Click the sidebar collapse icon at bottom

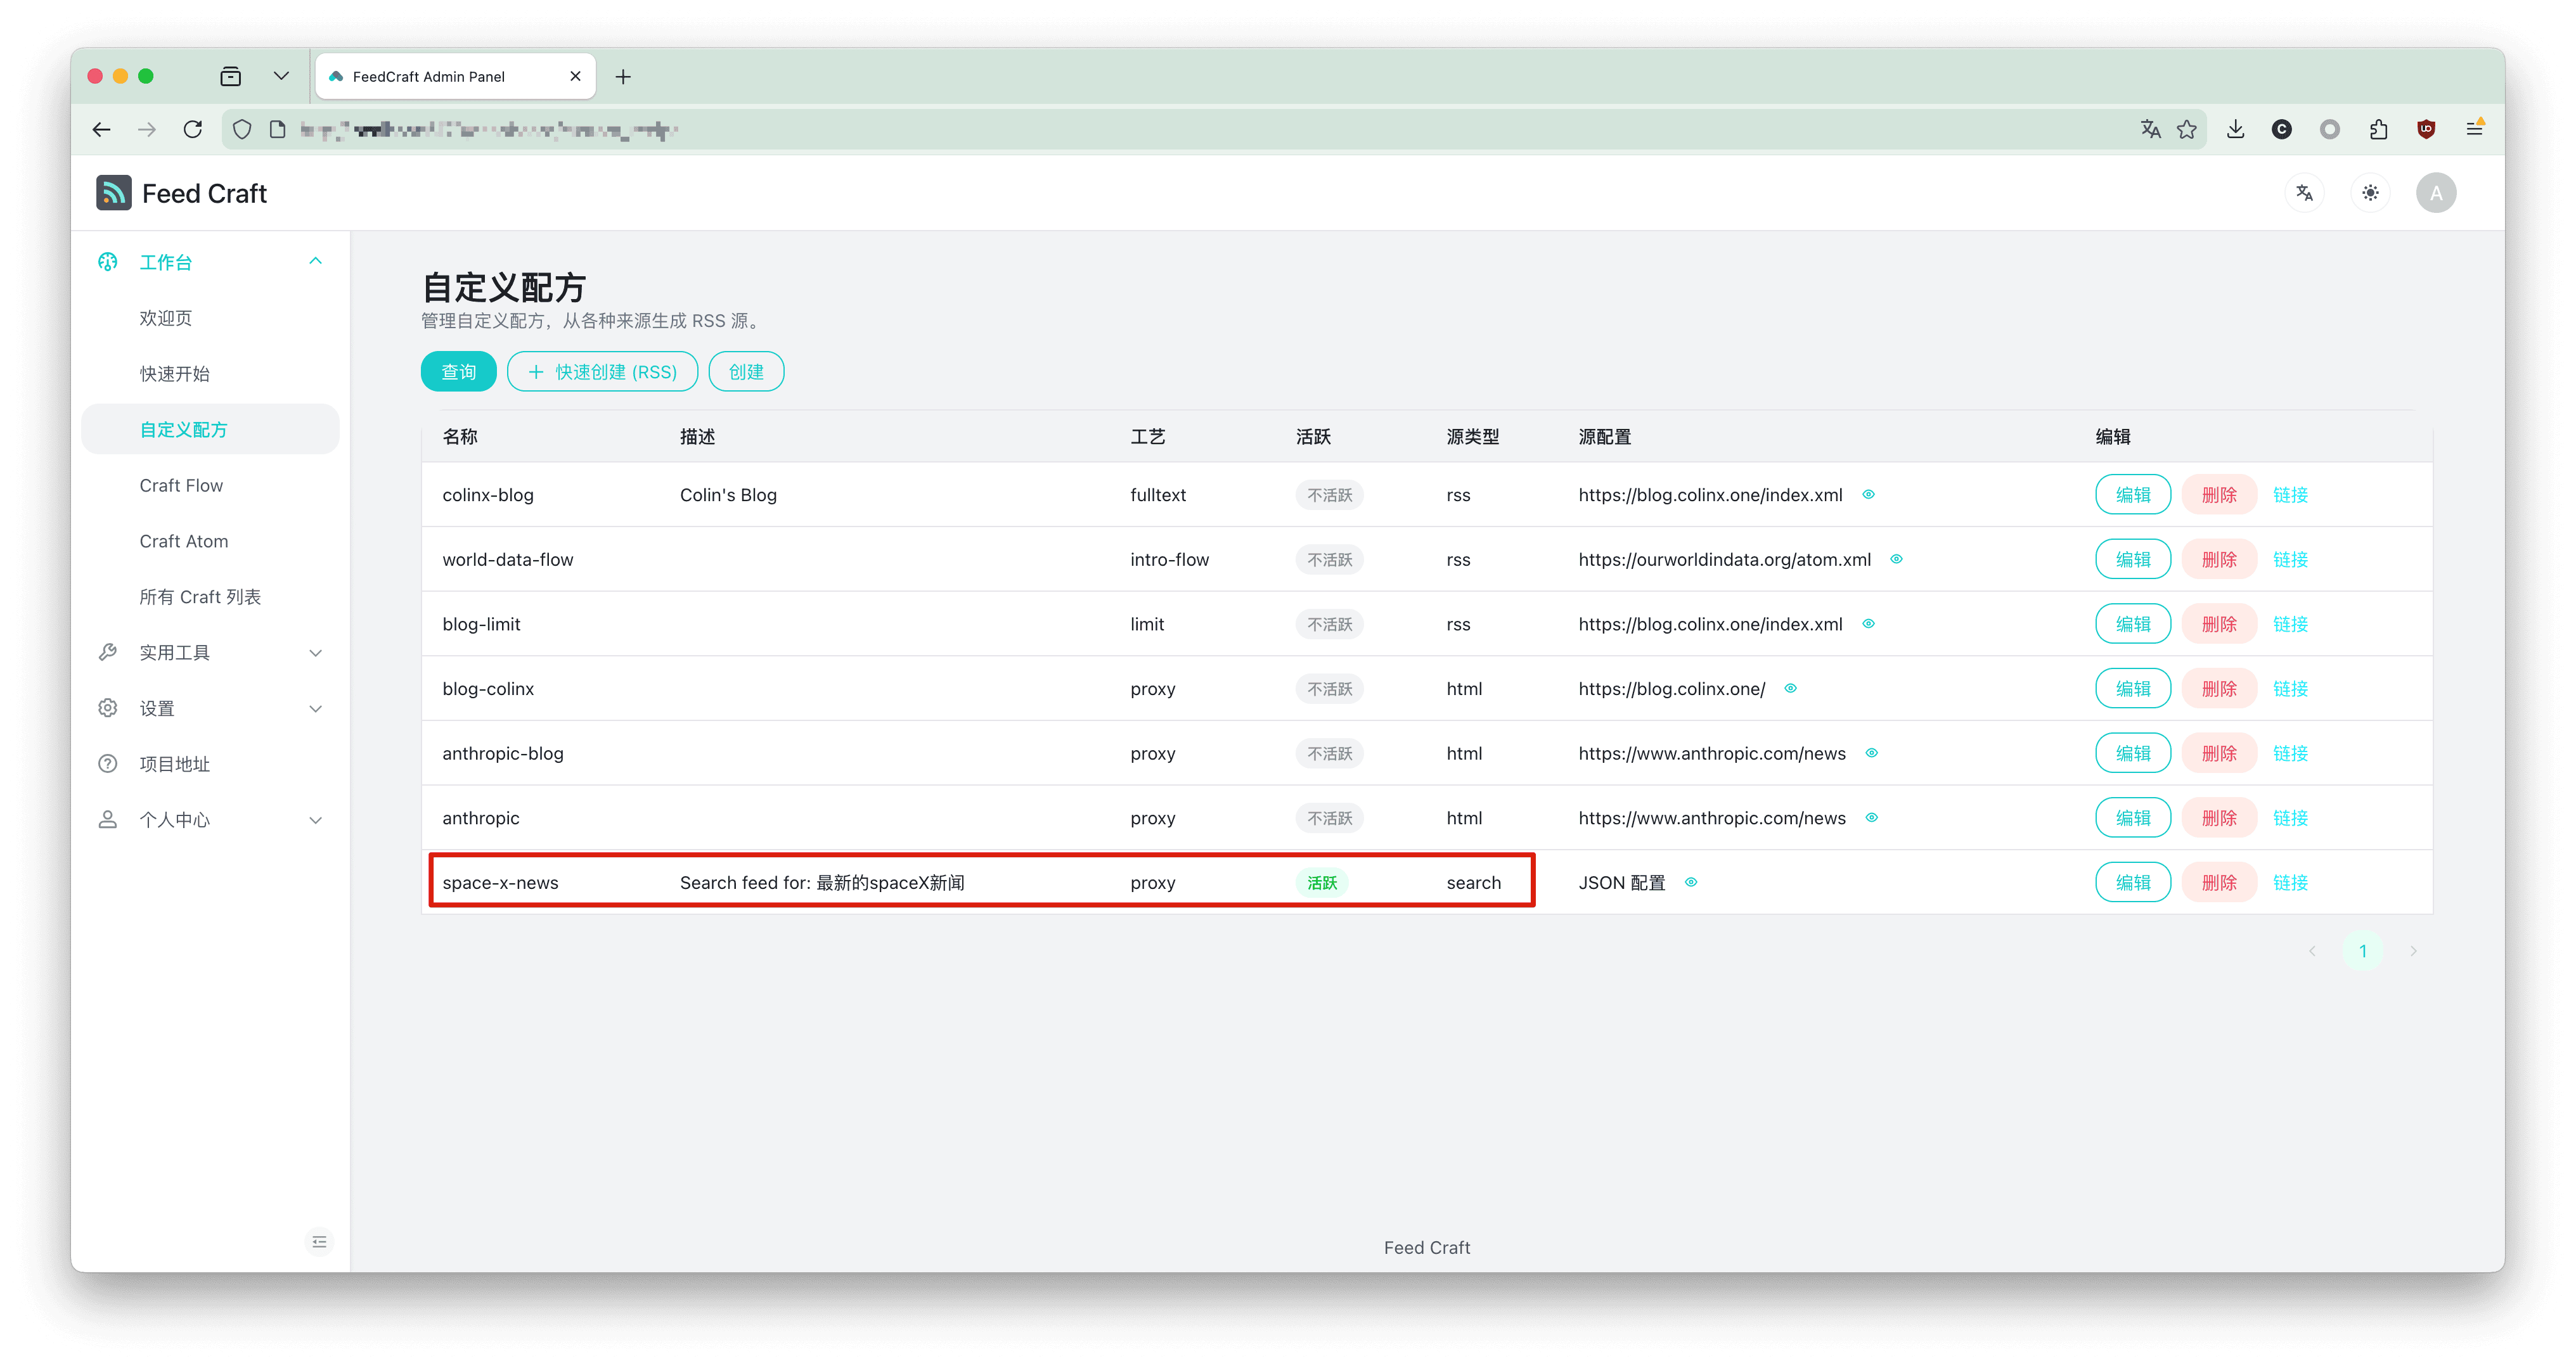pos(319,1241)
